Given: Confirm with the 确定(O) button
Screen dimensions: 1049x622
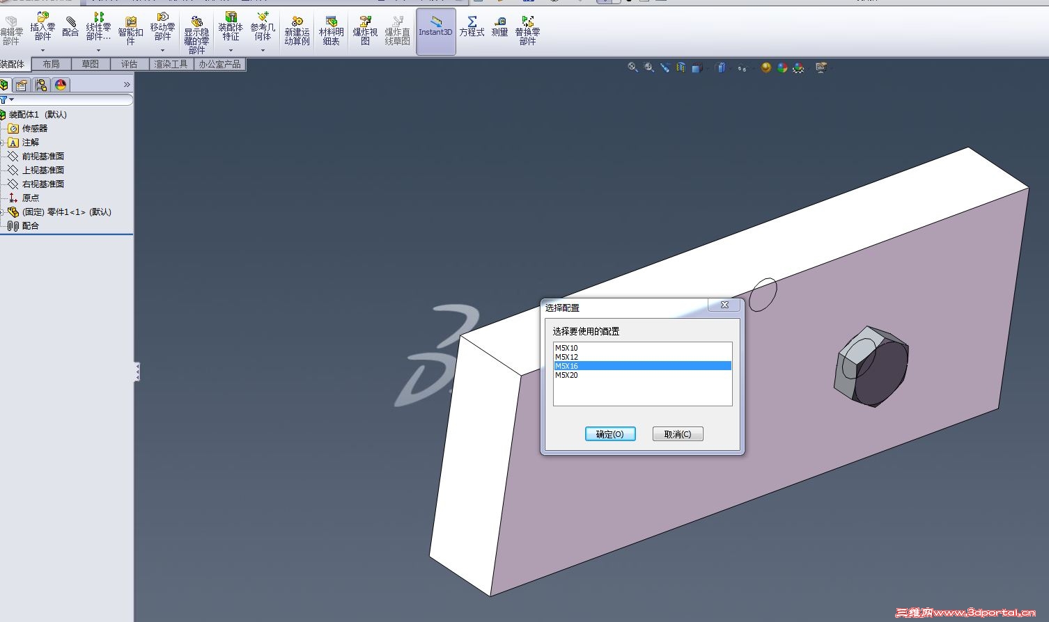Looking at the screenshot, I should 610,434.
